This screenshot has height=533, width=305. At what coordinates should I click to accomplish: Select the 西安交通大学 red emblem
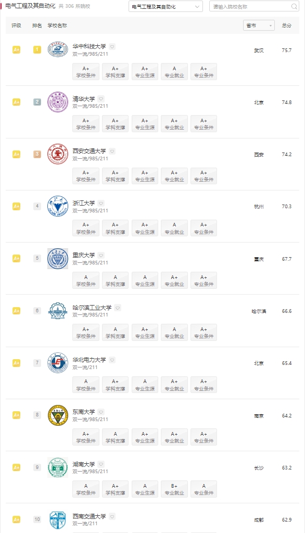[x=58, y=154]
